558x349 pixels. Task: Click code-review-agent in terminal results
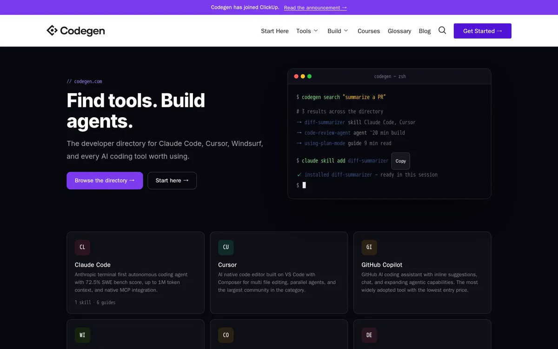(327, 133)
